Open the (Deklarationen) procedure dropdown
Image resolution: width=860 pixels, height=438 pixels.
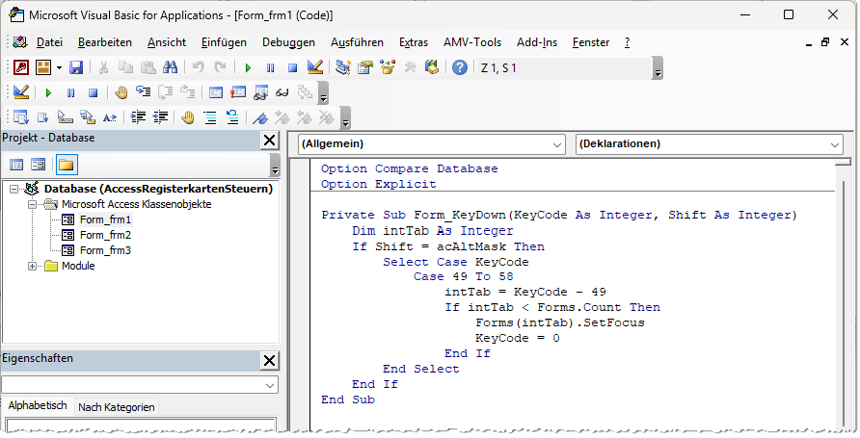click(x=835, y=144)
